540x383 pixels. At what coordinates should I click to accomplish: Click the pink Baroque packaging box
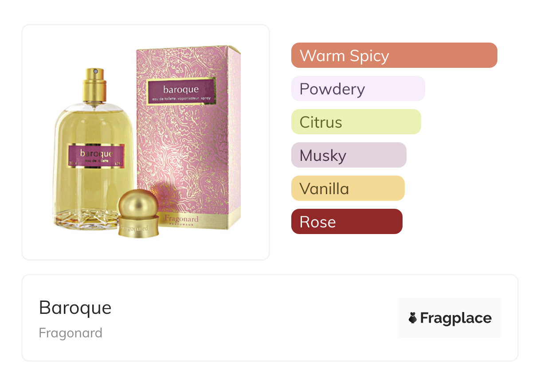point(188,137)
